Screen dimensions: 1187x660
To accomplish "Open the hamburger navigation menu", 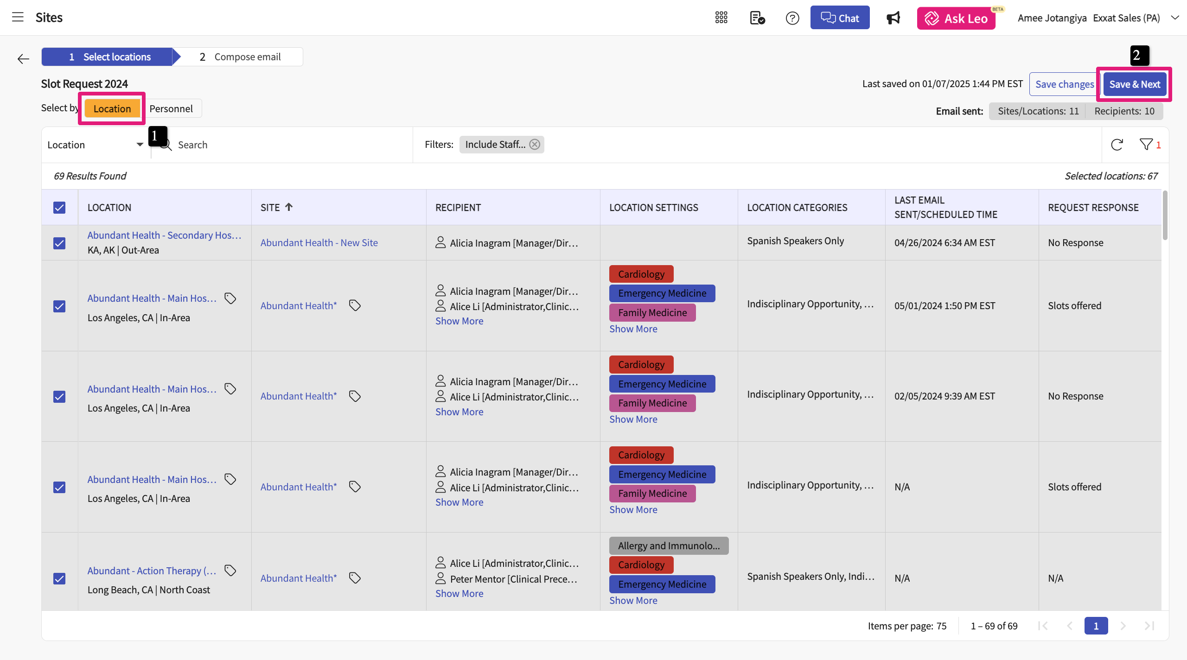I will 18,18.
